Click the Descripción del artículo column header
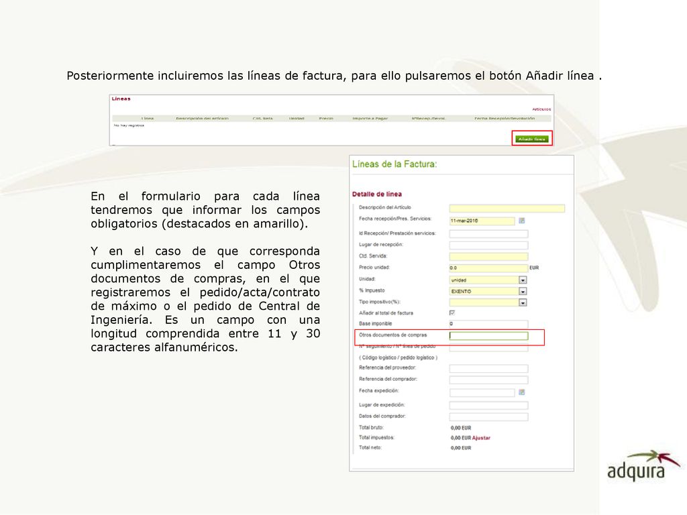Image resolution: width=687 pixels, height=515 pixels. [202, 118]
